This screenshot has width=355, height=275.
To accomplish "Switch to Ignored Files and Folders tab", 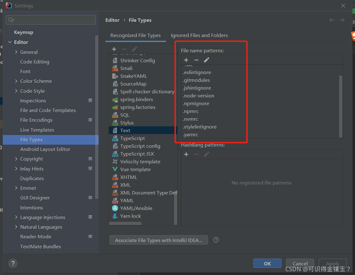I will coord(199,35).
